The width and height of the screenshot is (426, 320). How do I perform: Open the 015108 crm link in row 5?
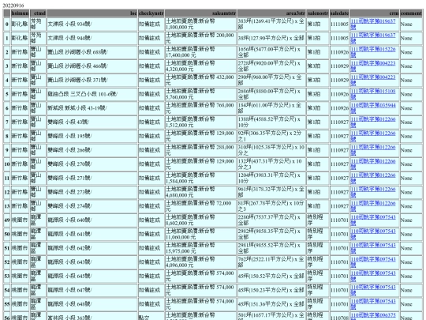pyautogui.click(x=372, y=94)
